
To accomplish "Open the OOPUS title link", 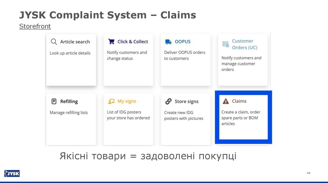I will (183, 42).
